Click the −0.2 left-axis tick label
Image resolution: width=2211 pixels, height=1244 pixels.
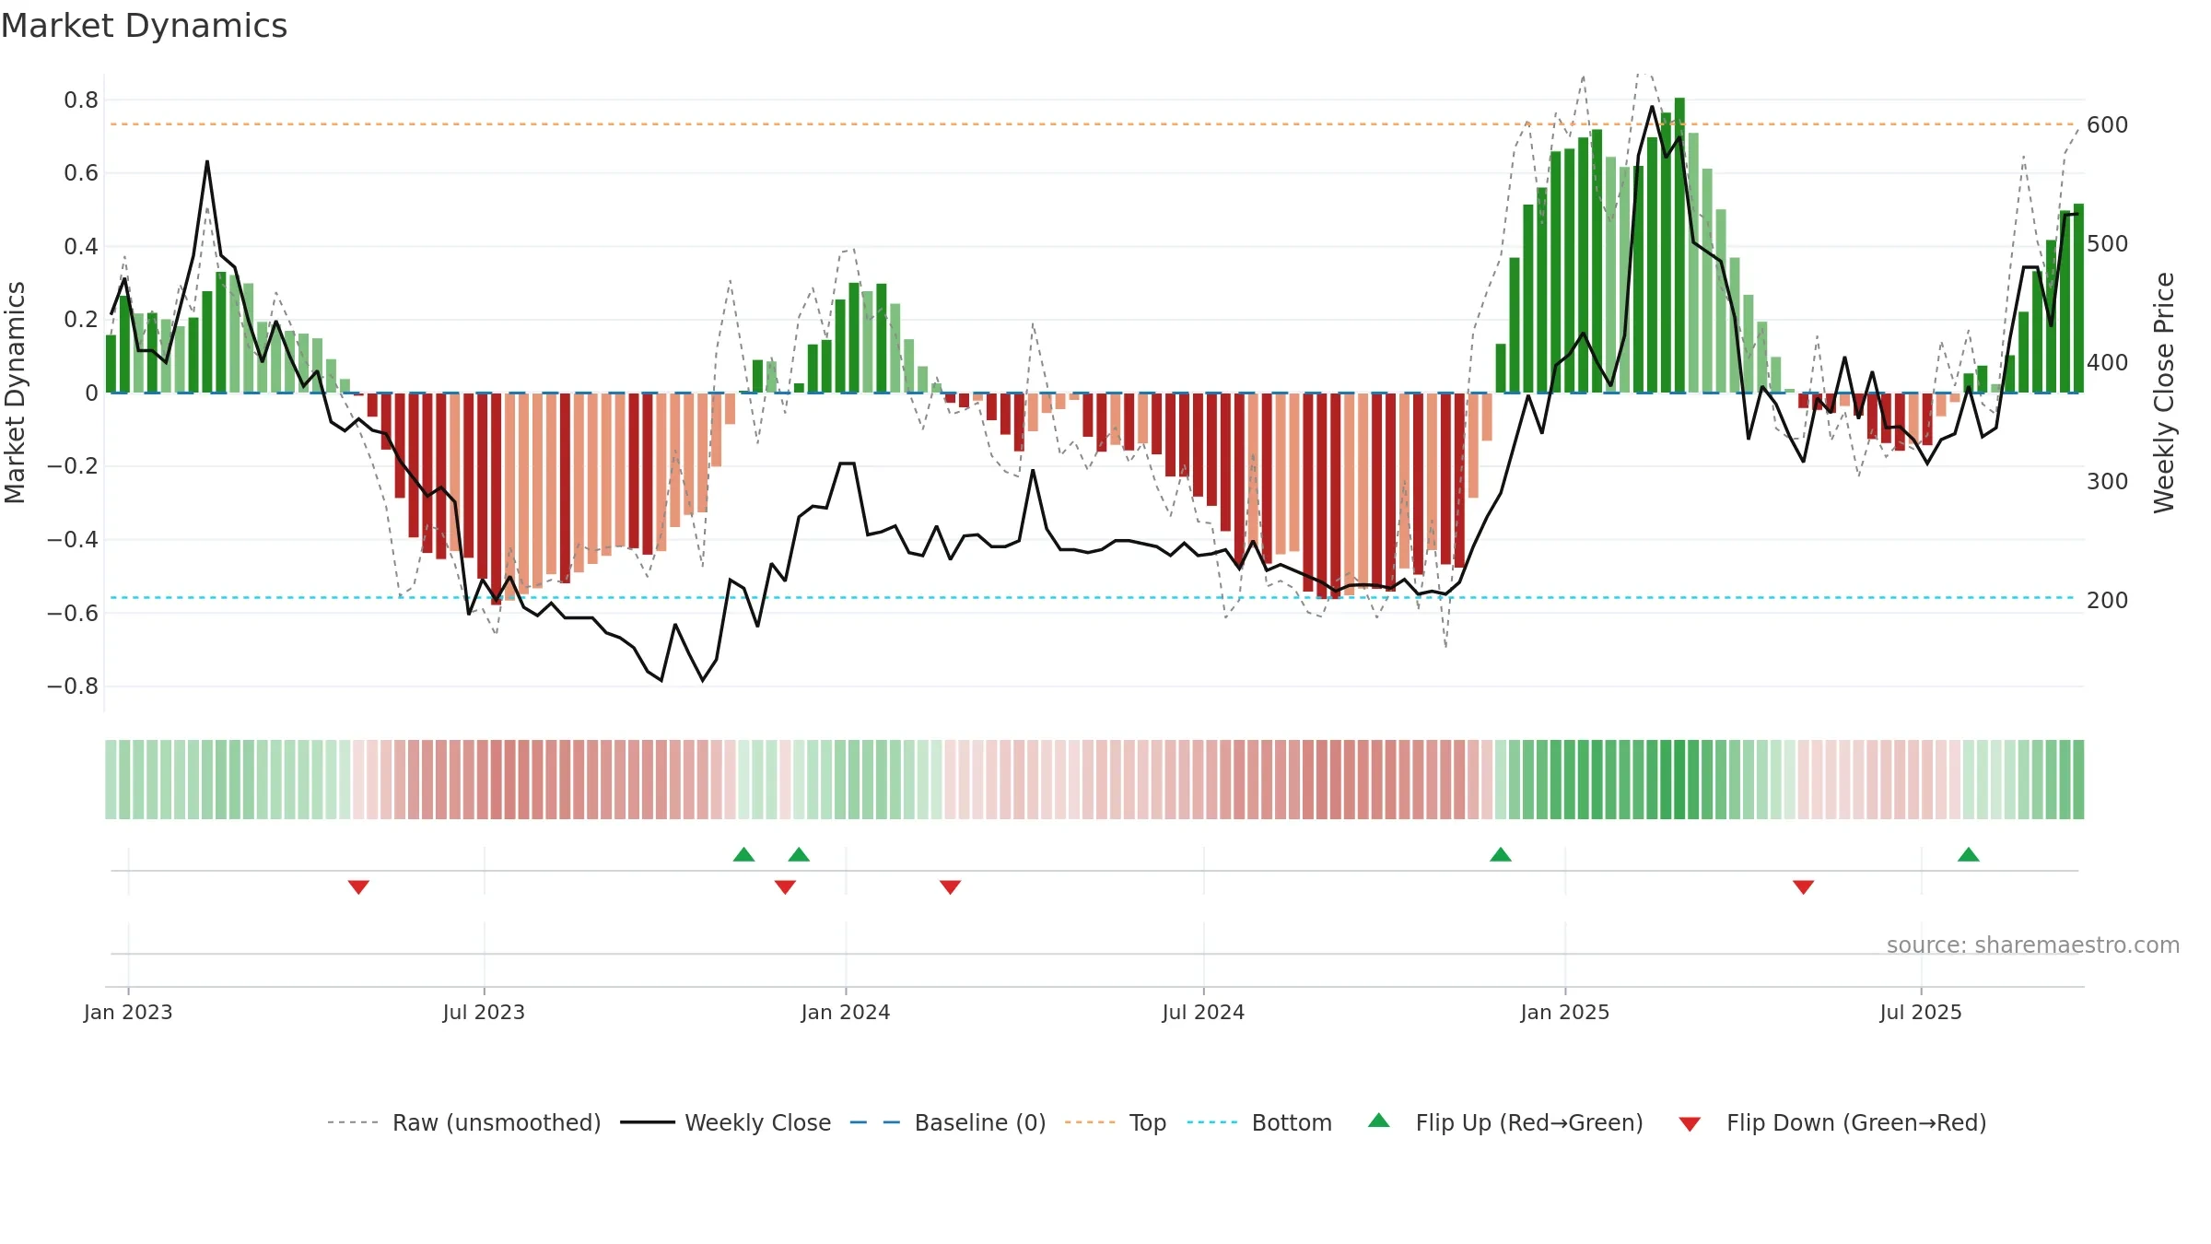tap(73, 466)
